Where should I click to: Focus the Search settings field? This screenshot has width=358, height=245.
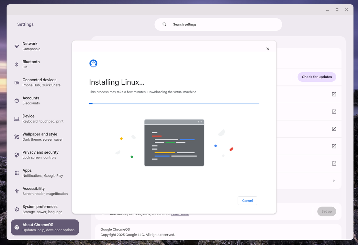[218, 24]
